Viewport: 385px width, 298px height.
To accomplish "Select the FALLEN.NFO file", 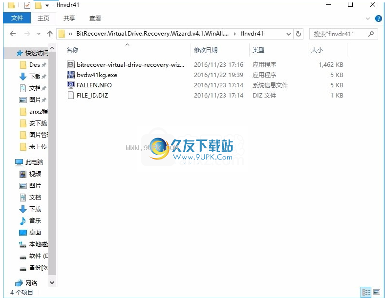I will click(x=94, y=85).
